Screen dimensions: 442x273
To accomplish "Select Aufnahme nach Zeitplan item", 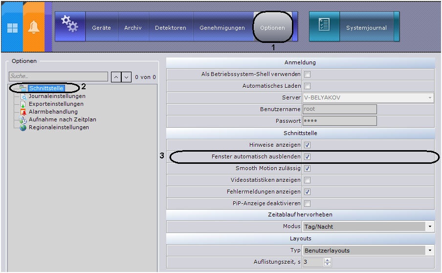I will (x=62, y=119).
